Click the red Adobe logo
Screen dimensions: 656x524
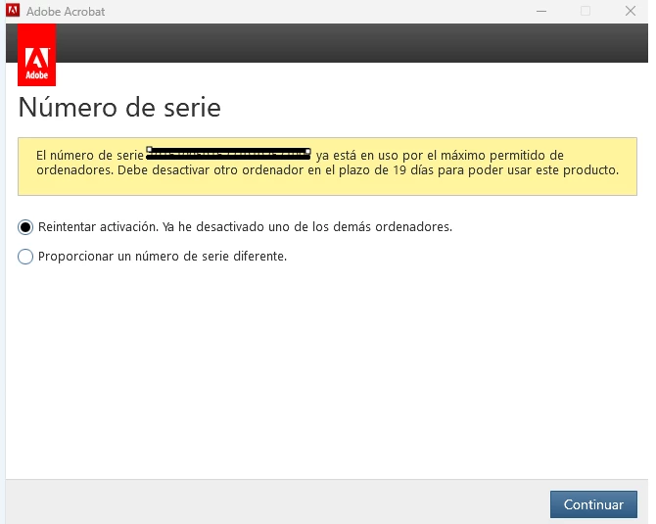pyautogui.click(x=37, y=55)
